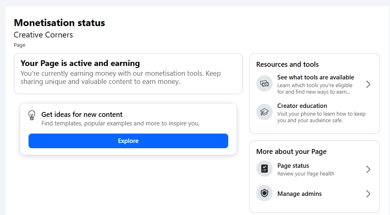Viewport: 390px width, 215px height.
Task: Click the Page status checklist icon
Action: (264, 169)
